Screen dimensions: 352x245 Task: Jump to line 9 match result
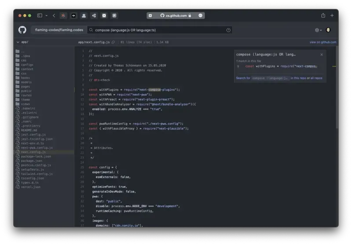(279, 66)
